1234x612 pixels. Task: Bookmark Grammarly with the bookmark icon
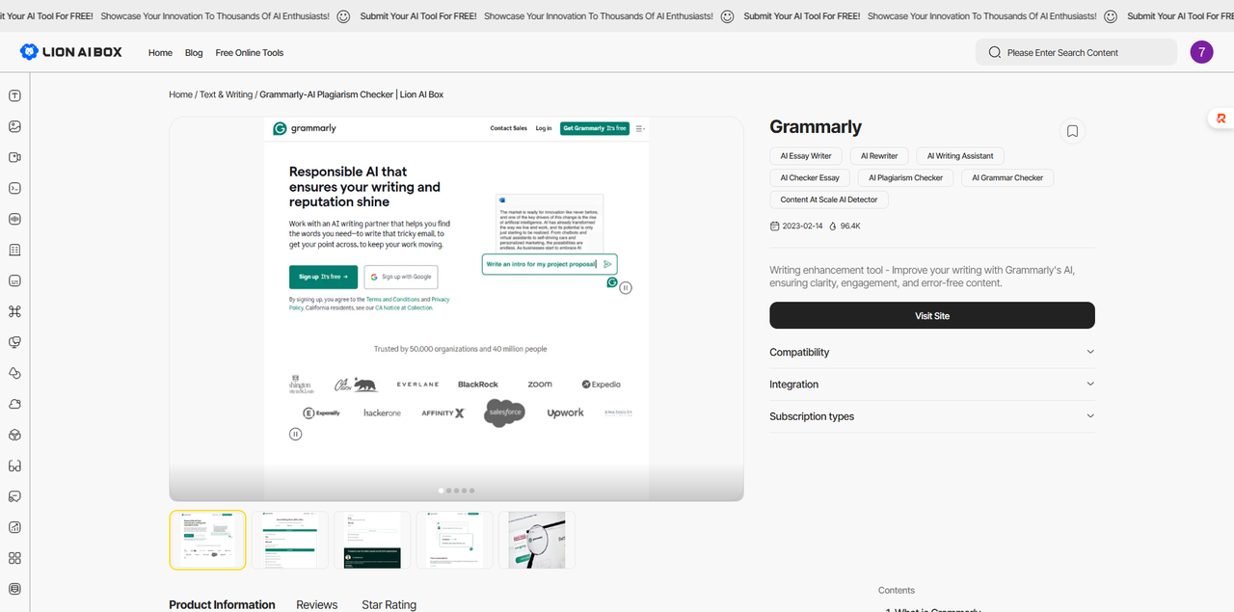click(1072, 131)
